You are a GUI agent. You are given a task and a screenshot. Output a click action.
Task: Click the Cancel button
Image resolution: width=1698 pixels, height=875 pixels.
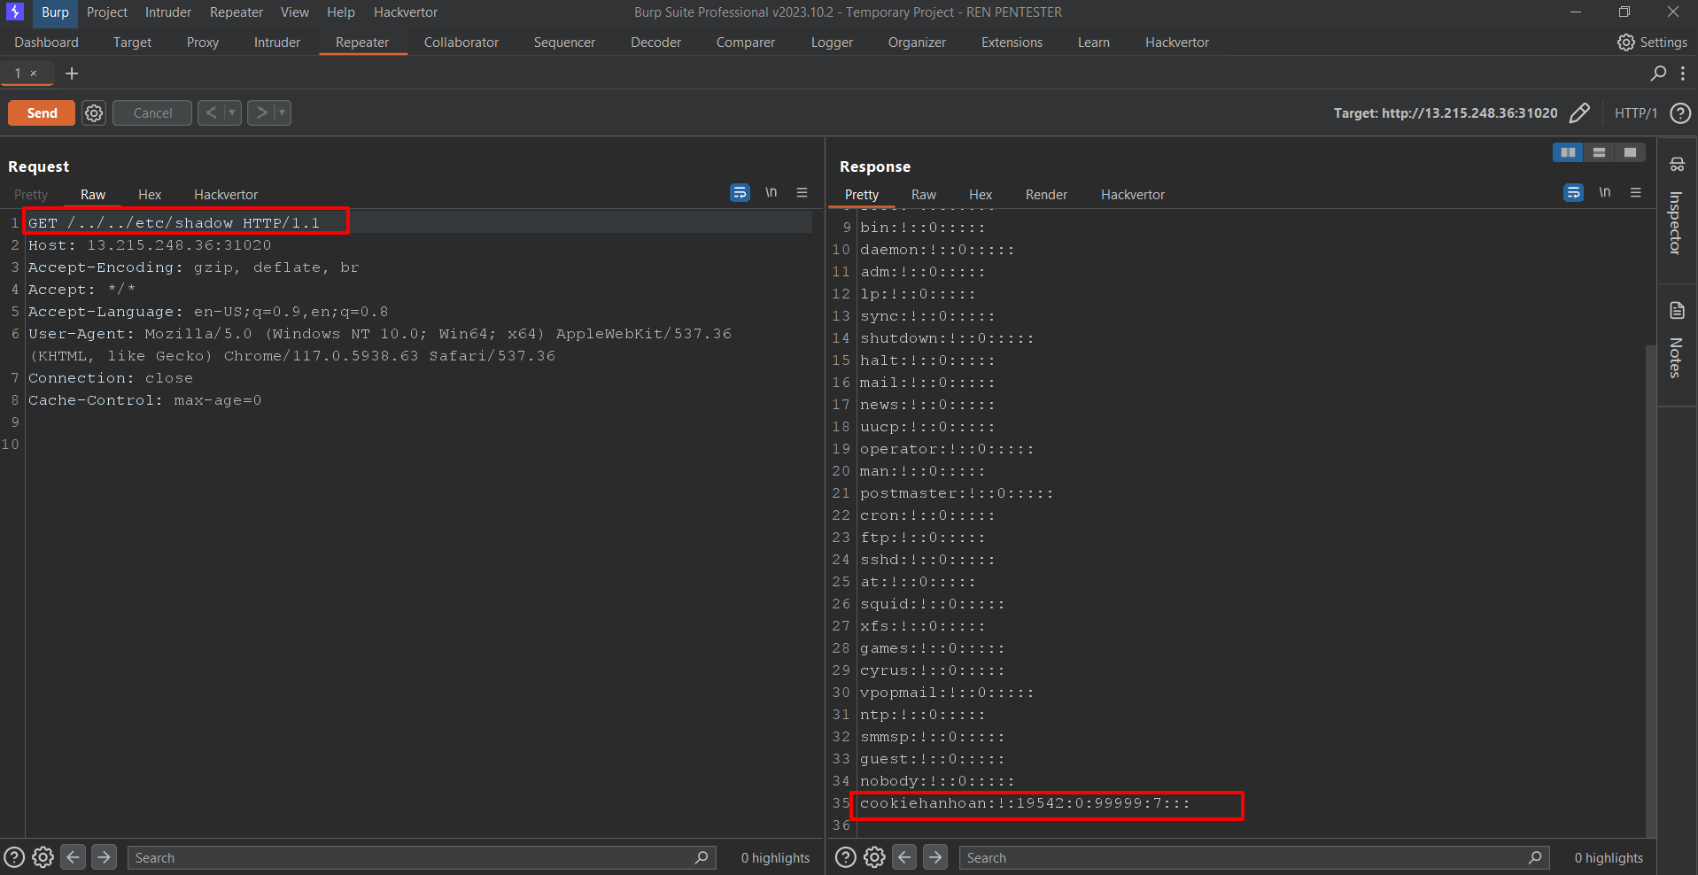[x=151, y=112]
